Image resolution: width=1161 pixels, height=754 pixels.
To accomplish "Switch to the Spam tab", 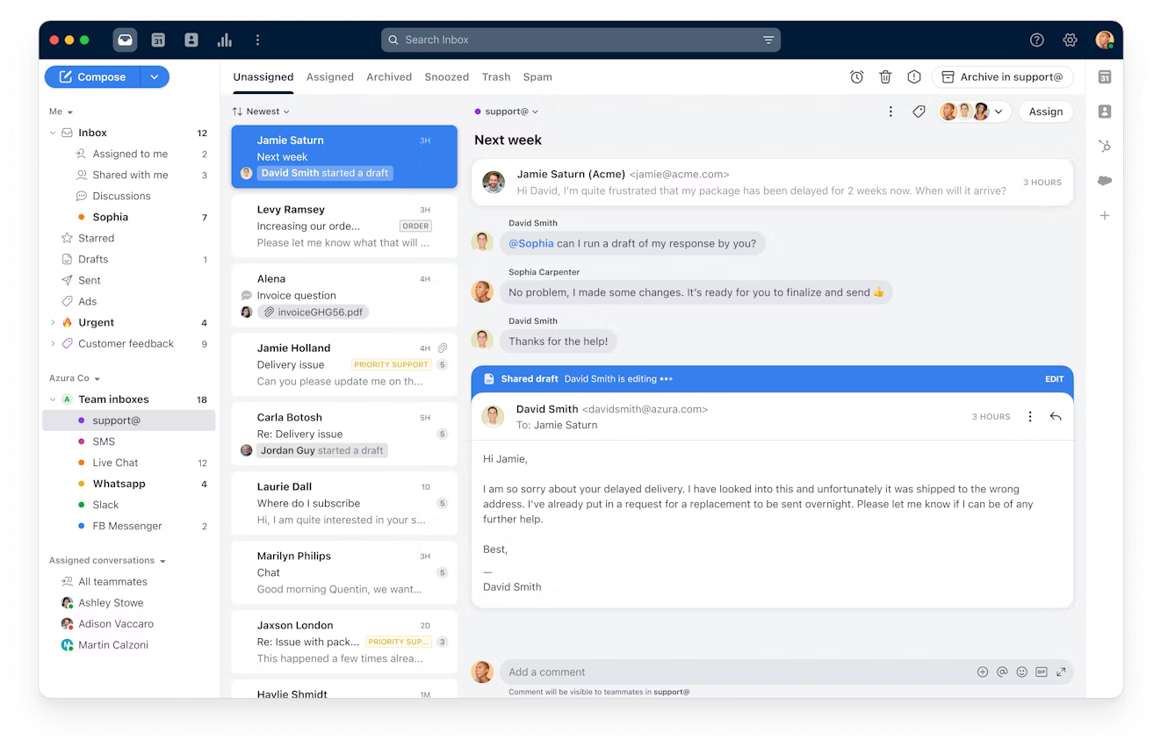I will tap(537, 77).
